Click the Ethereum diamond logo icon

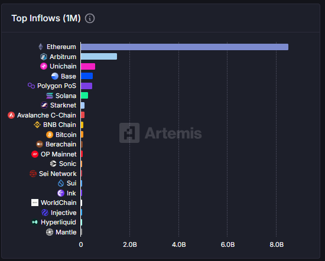pos(41,47)
